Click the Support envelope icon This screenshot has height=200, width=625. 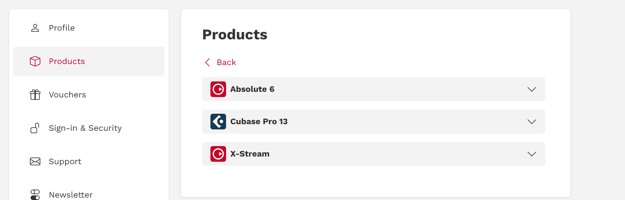tap(35, 161)
